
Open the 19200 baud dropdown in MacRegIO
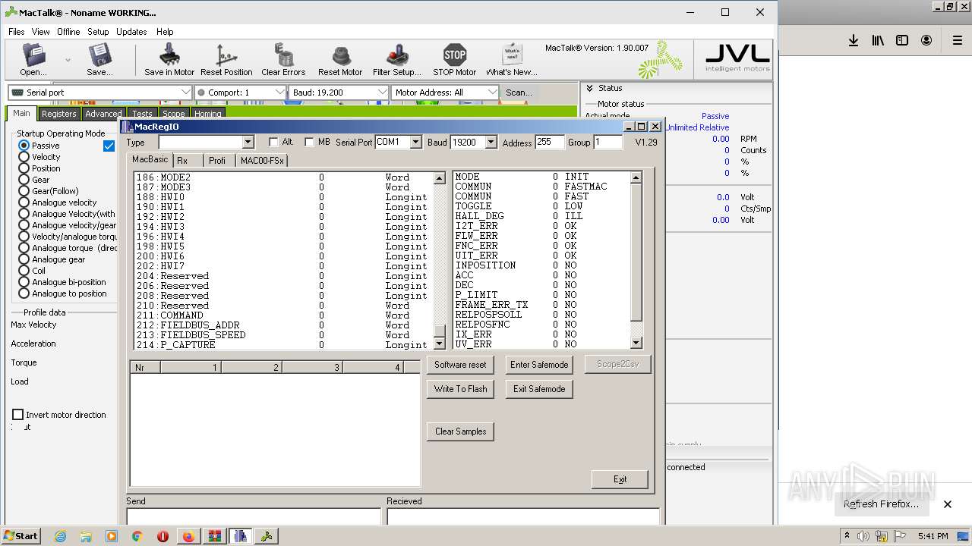click(491, 142)
